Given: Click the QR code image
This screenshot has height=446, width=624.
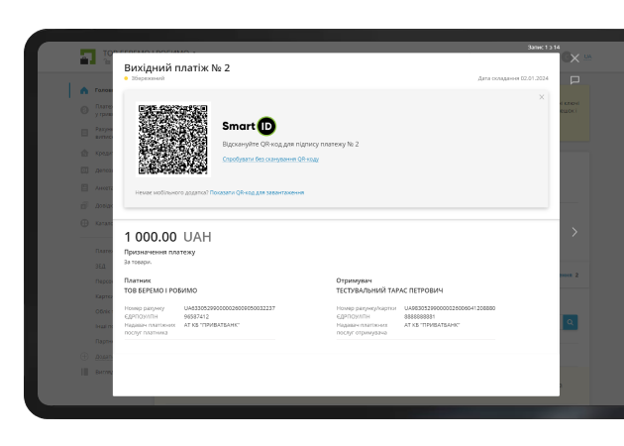Looking at the screenshot, I should (173, 140).
